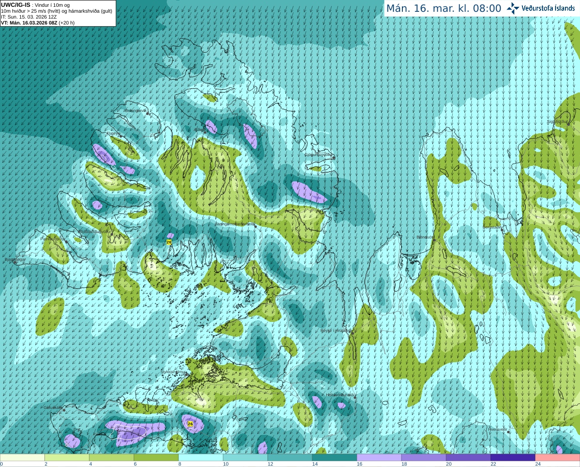Click the Gufuskálar station label
This screenshot has height=467, width=580.
click(x=53, y=408)
